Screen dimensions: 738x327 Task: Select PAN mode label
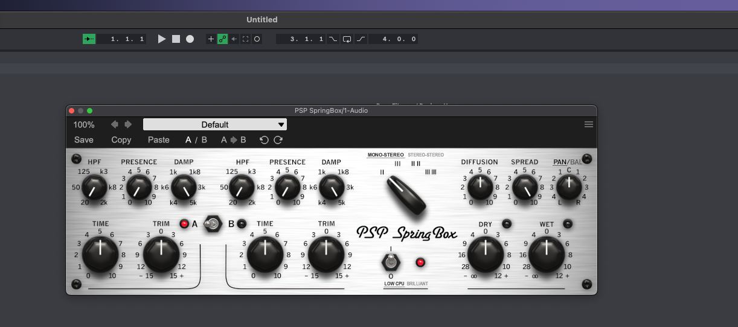click(560, 162)
